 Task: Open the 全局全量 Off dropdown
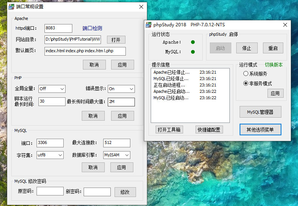52,89
